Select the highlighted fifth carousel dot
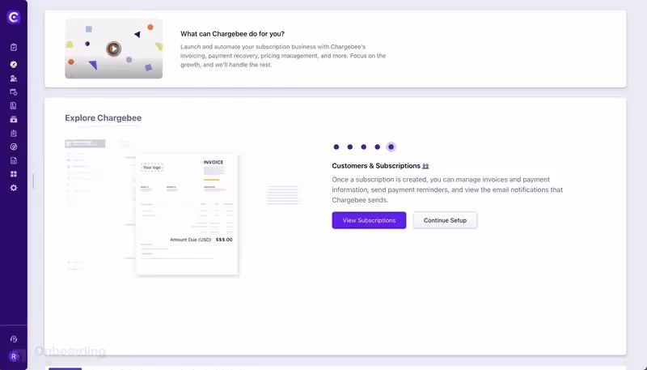647x370 pixels. pos(391,147)
